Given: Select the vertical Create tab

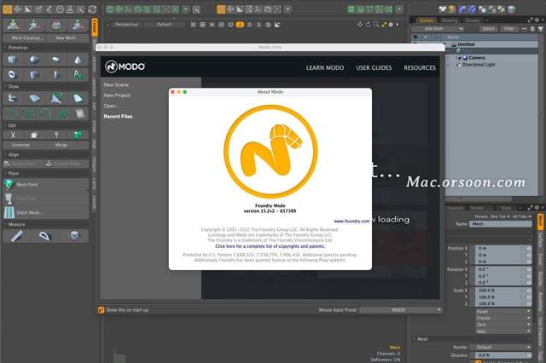Looking at the screenshot, I should (95, 27).
